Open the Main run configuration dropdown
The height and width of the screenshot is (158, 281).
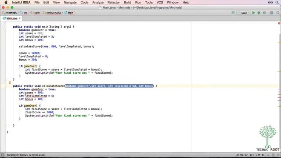click(x=243, y=13)
